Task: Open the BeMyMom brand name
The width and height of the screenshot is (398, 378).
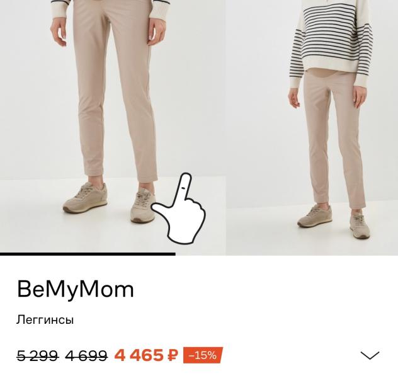Action: tap(75, 290)
